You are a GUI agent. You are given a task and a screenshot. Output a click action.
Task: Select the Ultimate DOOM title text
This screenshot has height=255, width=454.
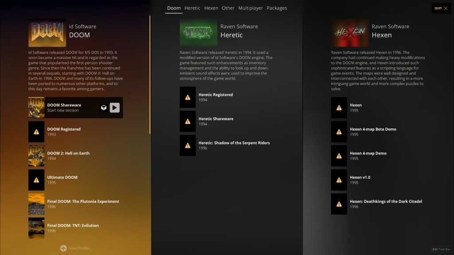tap(62, 177)
